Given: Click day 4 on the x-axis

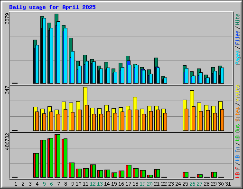Looking at the screenshot, I should [37, 184].
